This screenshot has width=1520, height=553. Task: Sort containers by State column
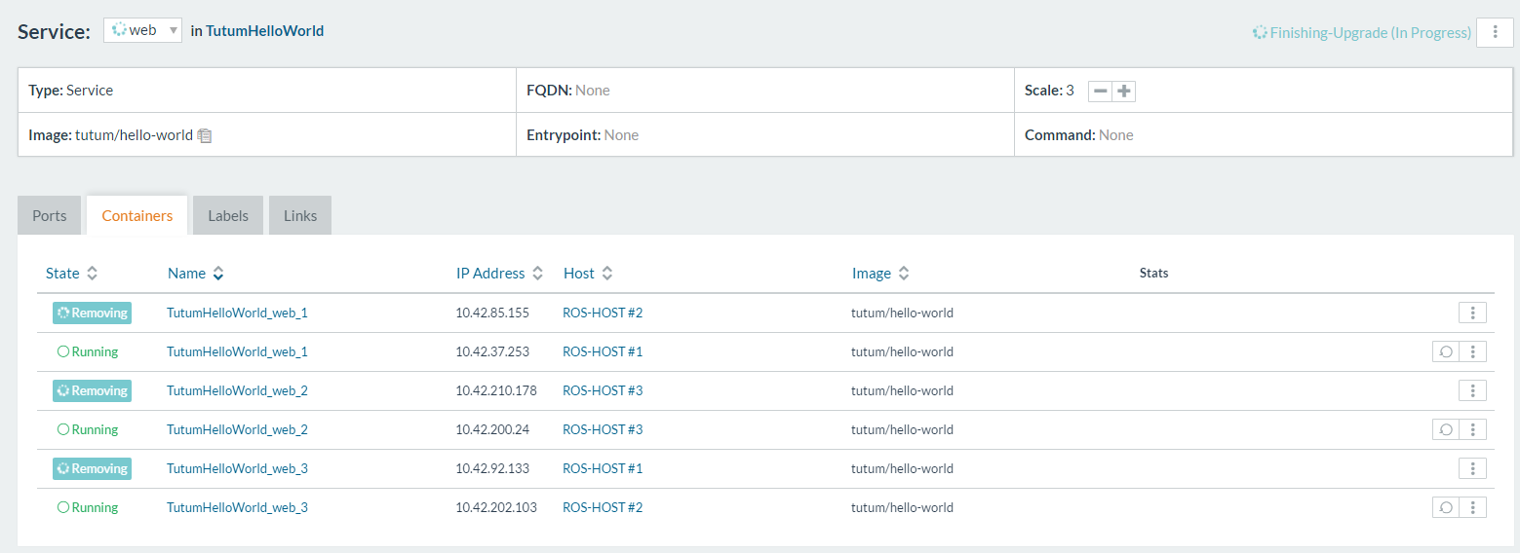(x=71, y=274)
